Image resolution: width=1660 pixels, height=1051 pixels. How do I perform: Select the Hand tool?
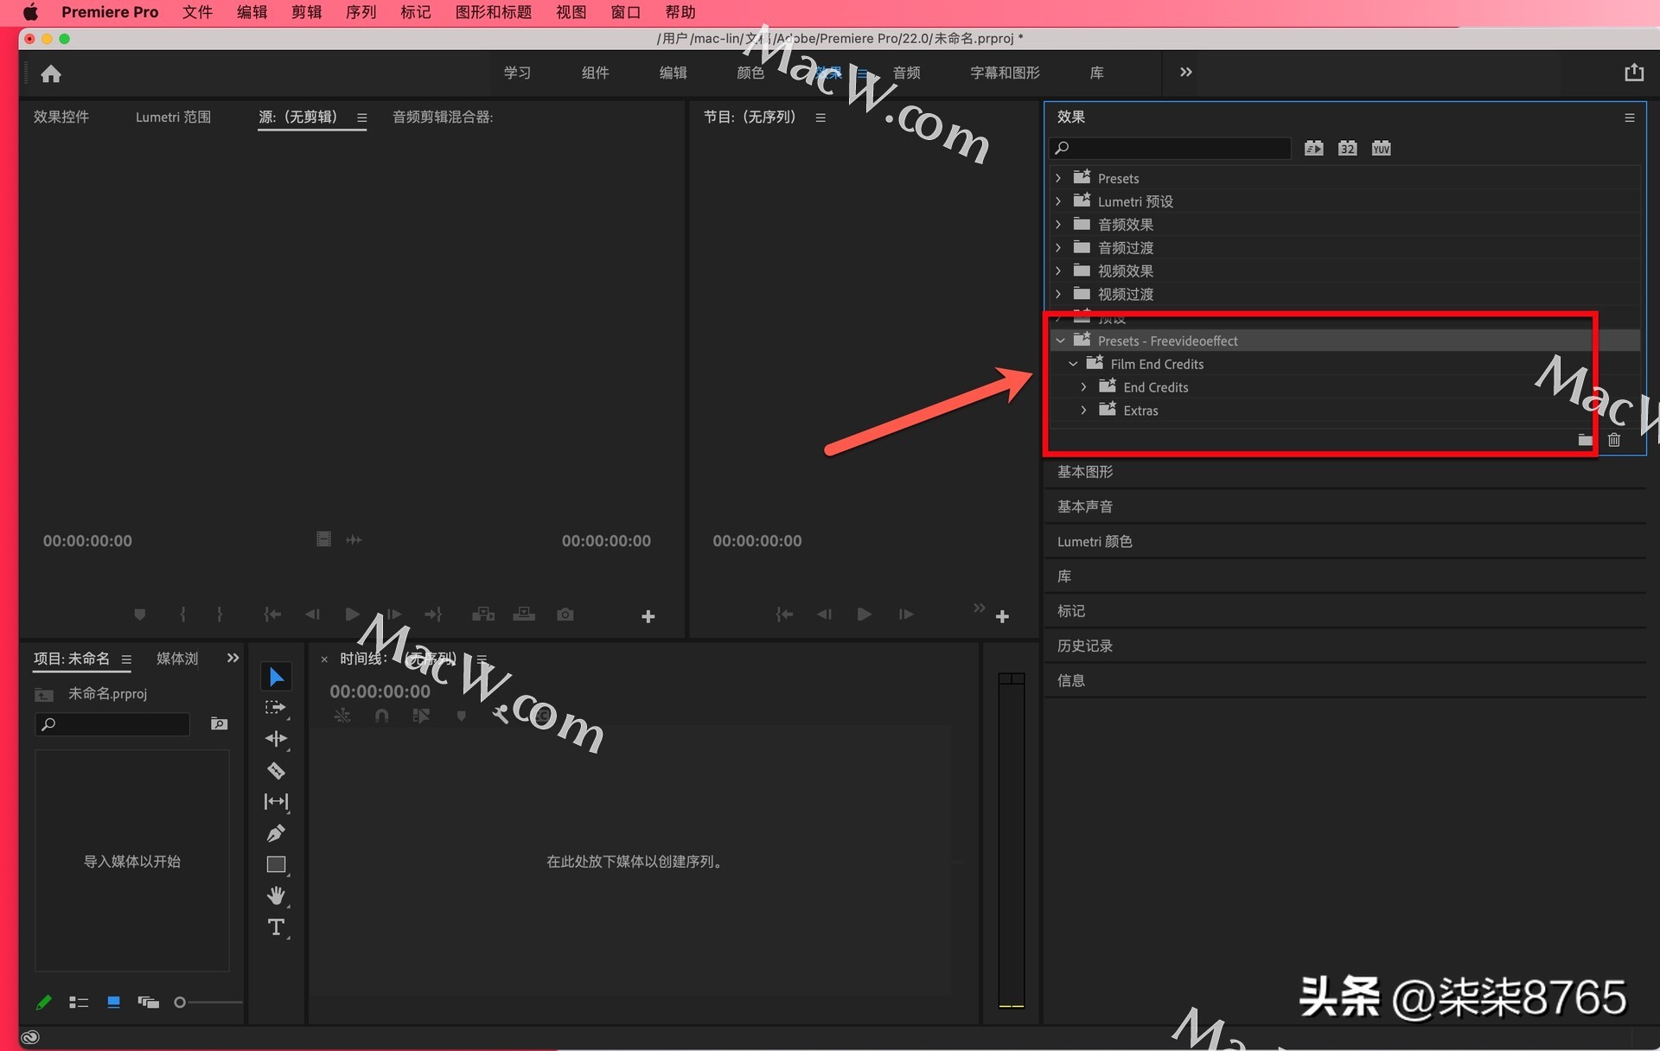pyautogui.click(x=276, y=895)
